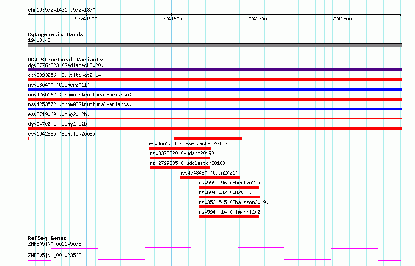Select the nsv5595996 red variant bar
This screenshot has width=415, height=266.
tap(229, 187)
